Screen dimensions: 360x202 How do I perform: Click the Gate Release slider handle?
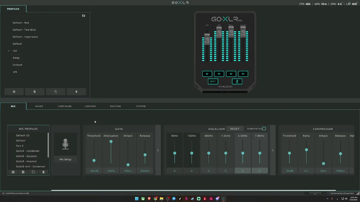145,155
